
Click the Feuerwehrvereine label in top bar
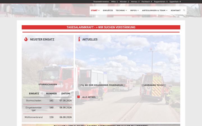(x=101, y=2)
